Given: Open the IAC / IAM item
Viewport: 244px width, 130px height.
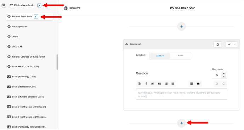Looking at the screenshot, I should coord(17,47).
